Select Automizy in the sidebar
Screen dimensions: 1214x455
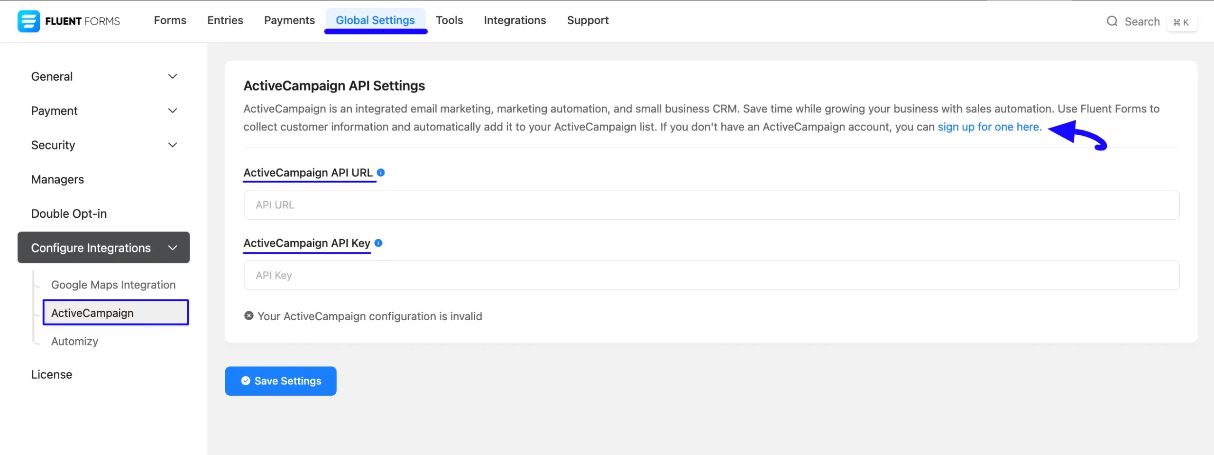click(74, 342)
